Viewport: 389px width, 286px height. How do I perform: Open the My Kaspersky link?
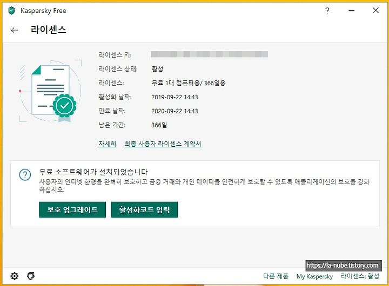click(314, 276)
